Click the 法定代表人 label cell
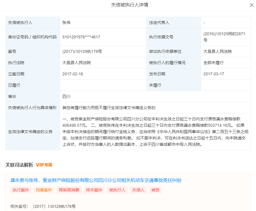Image resolution: width=256 pixels, height=211 pixels. pyautogui.click(x=174, y=23)
